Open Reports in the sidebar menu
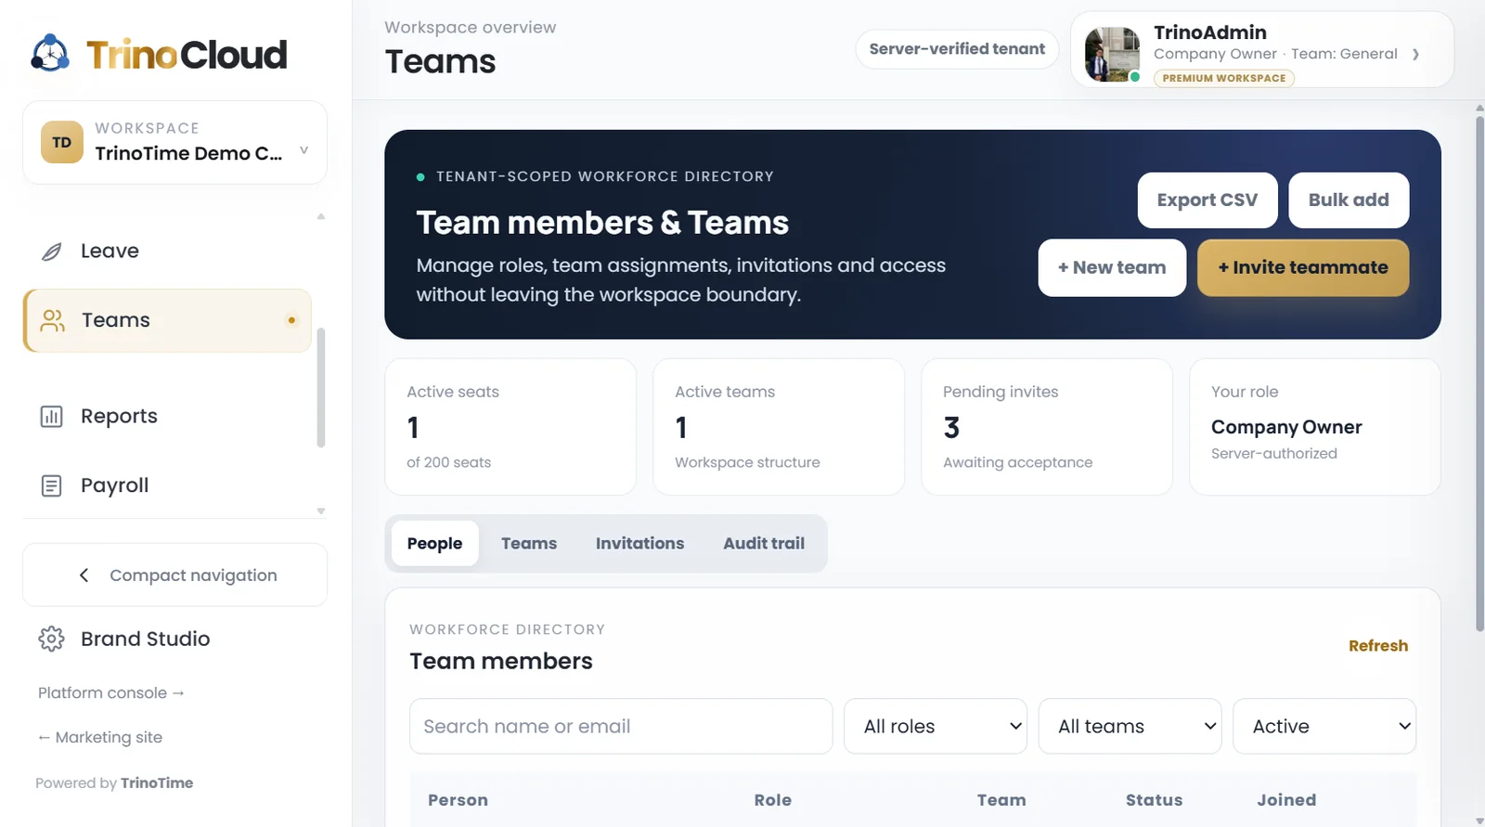This screenshot has height=827, width=1485. click(167, 417)
